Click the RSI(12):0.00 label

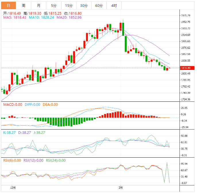(33, 160)
